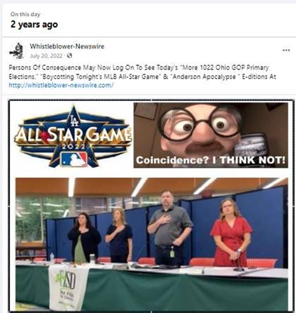Click the microphone on the table
The width and height of the screenshot is (296, 313).
pos(239,262)
